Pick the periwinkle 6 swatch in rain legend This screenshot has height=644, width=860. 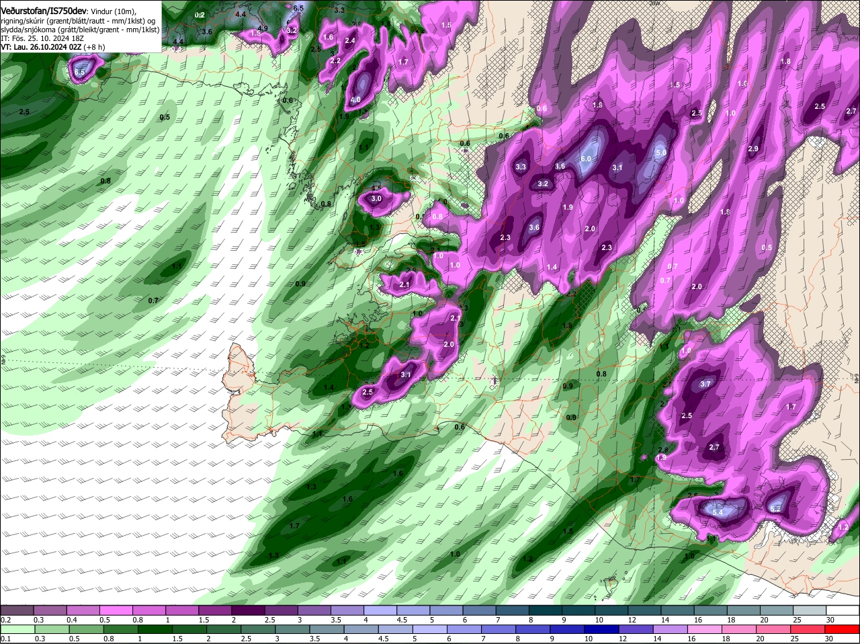click(x=465, y=629)
